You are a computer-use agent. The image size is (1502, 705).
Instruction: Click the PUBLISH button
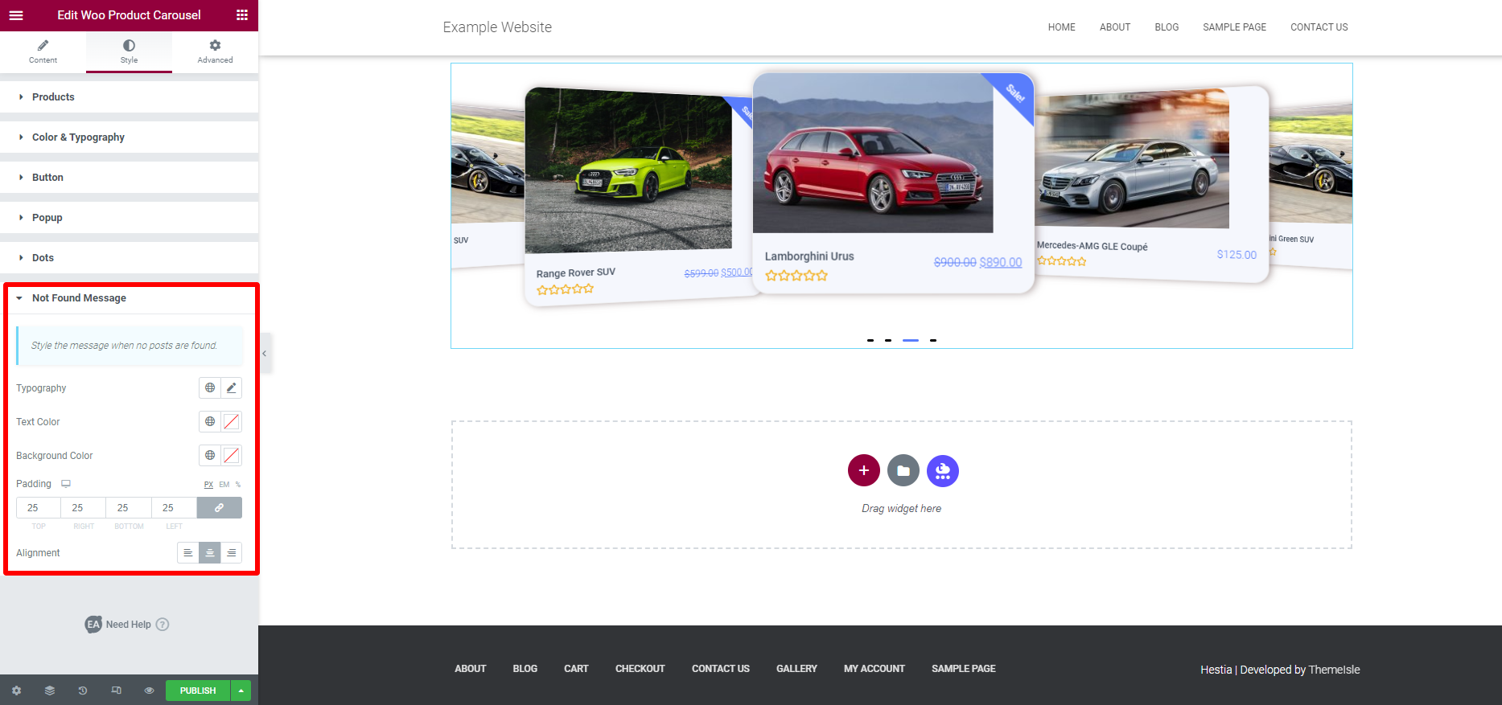198,691
